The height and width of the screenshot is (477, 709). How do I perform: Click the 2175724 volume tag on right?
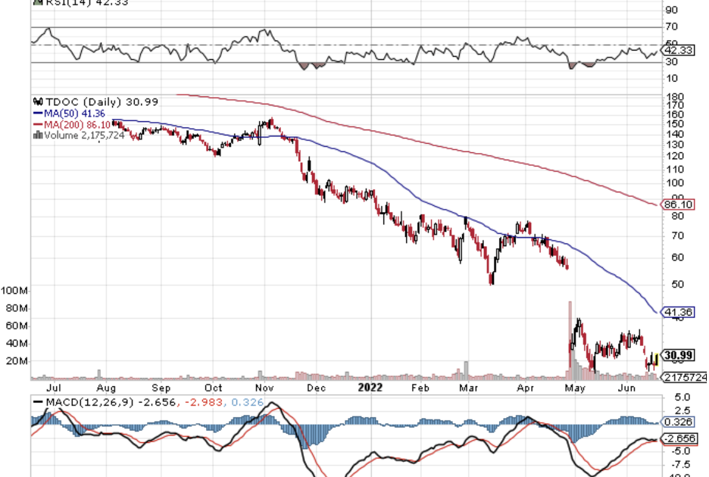(684, 377)
